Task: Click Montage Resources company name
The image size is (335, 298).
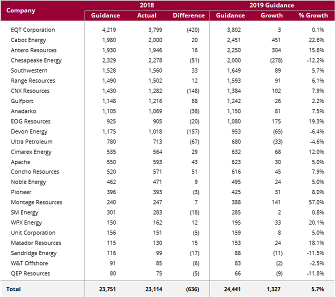Action: [37, 202]
